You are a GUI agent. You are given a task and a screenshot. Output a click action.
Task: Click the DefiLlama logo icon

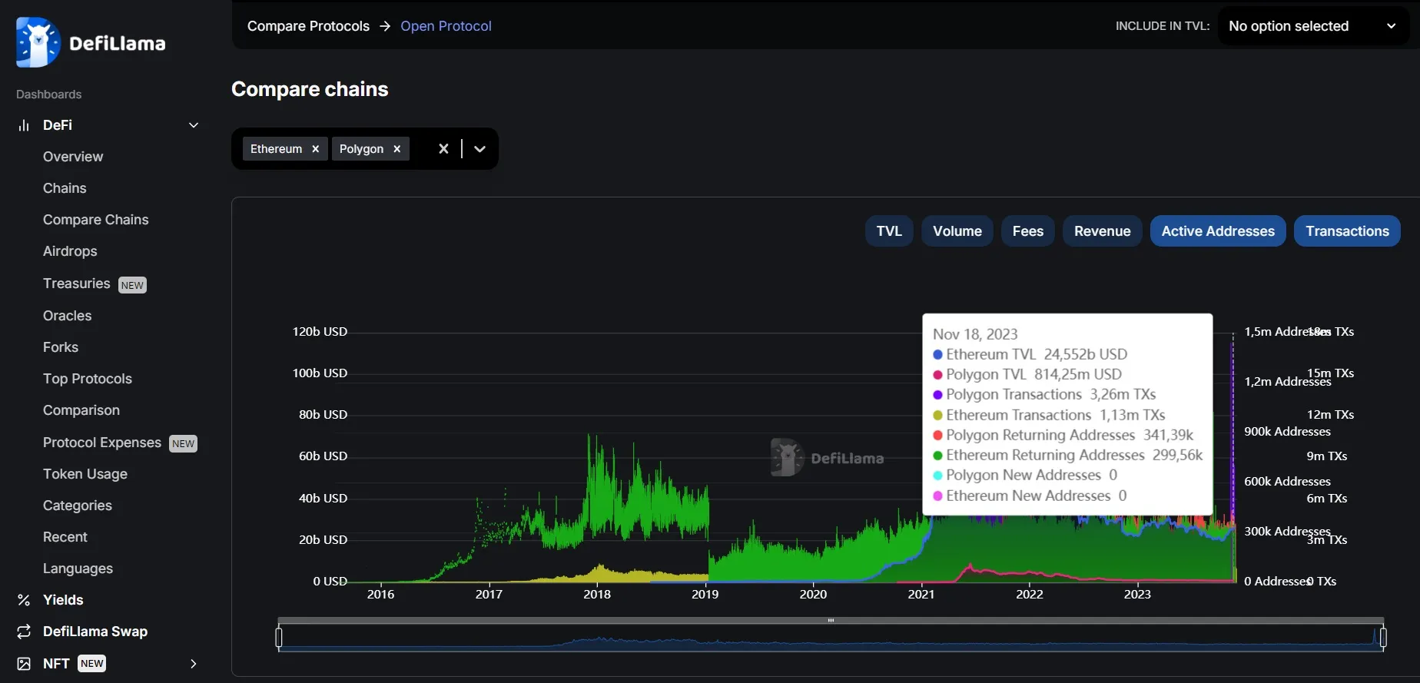click(38, 42)
